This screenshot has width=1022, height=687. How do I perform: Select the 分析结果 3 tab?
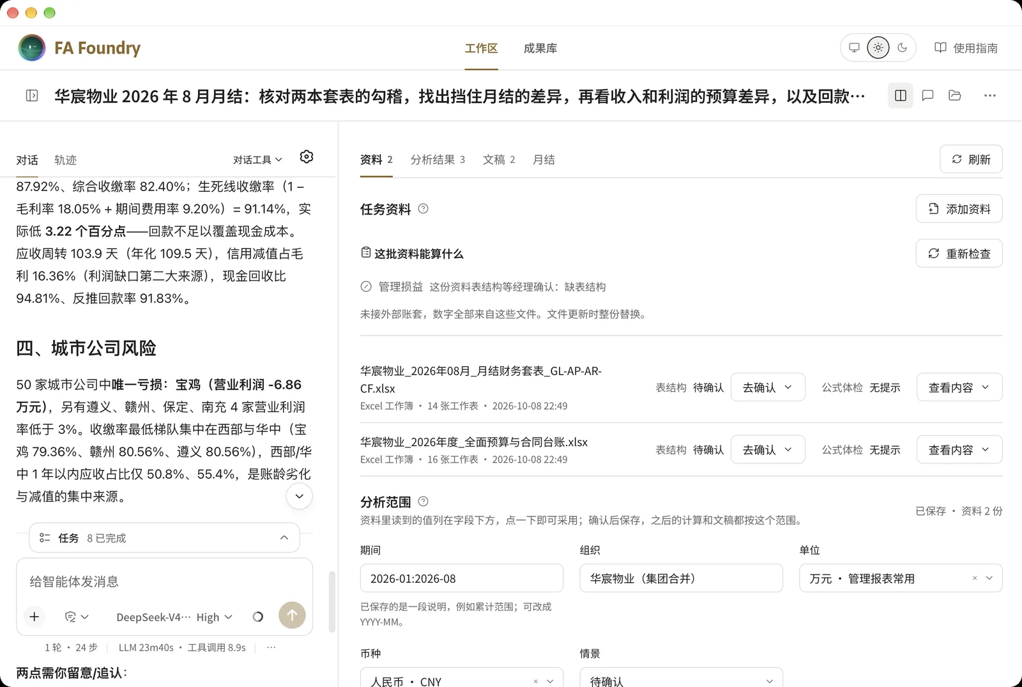point(438,160)
